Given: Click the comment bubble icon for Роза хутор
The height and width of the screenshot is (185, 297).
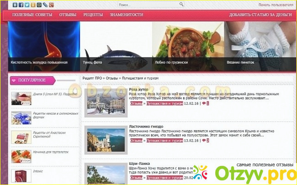Looking at the screenshot, I should [203, 104].
